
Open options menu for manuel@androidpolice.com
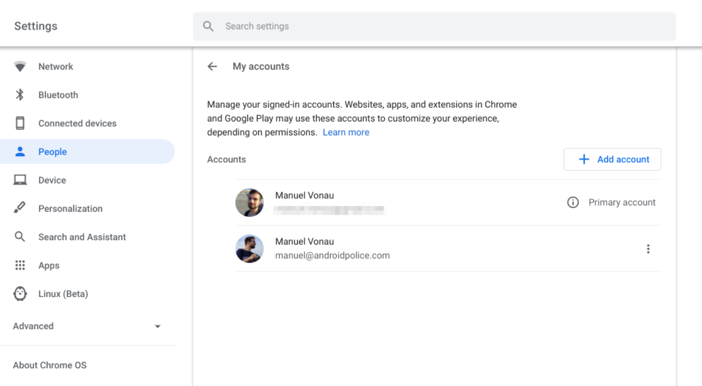pyautogui.click(x=648, y=249)
